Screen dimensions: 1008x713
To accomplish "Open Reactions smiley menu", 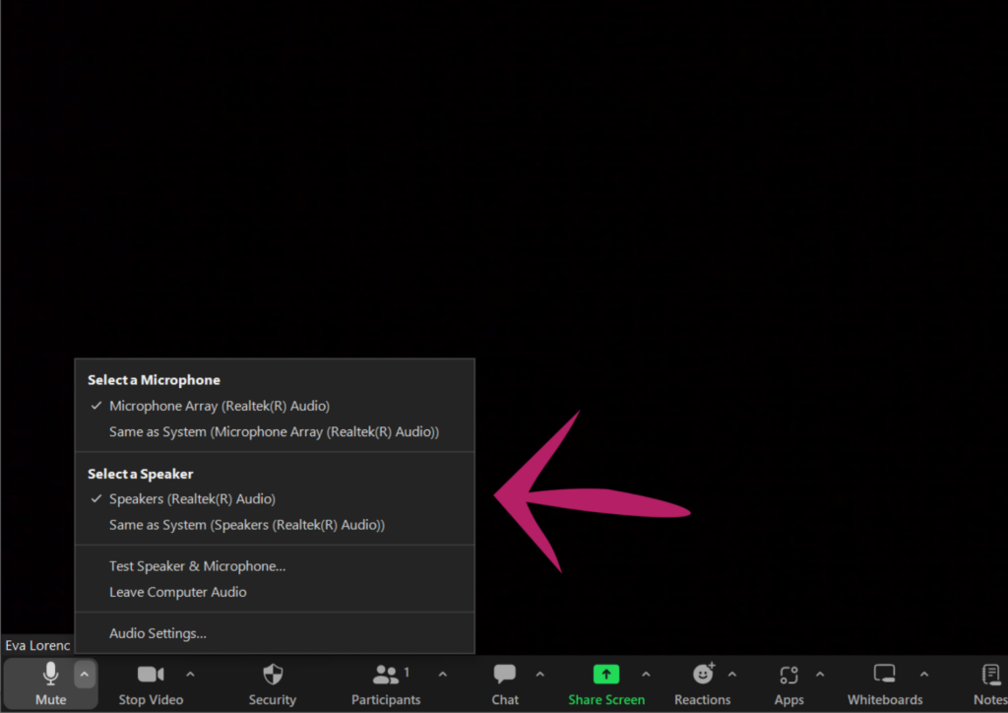I will [703, 684].
